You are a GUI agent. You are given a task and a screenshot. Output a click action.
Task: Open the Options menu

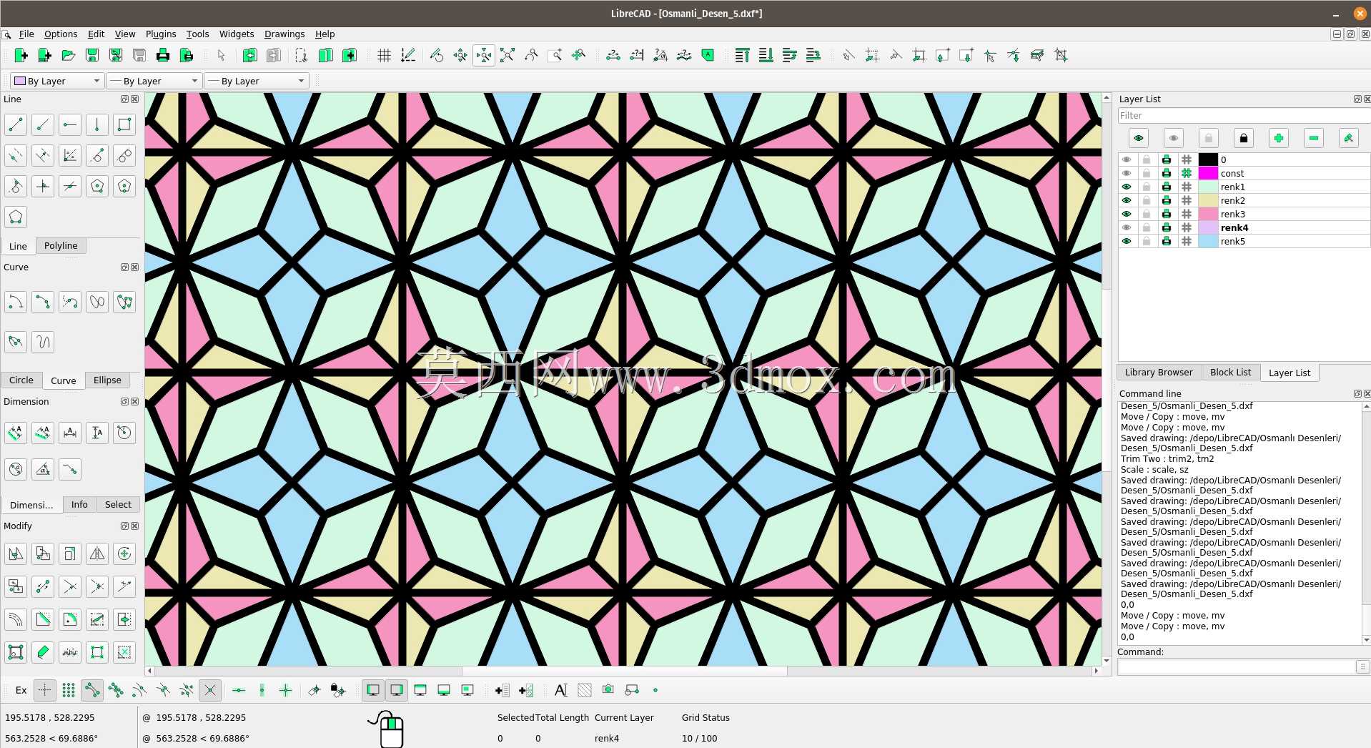[x=61, y=34]
